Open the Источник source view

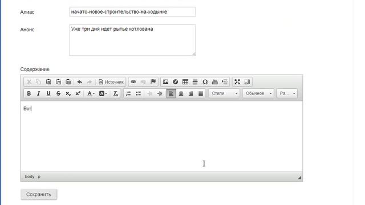pyautogui.click(x=111, y=82)
